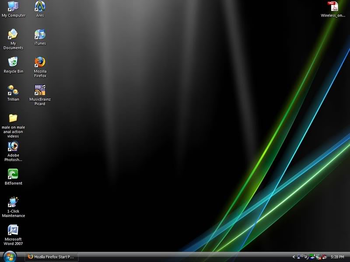Select the My Computer desktop icon
The height and width of the screenshot is (262, 350).
(13, 7)
